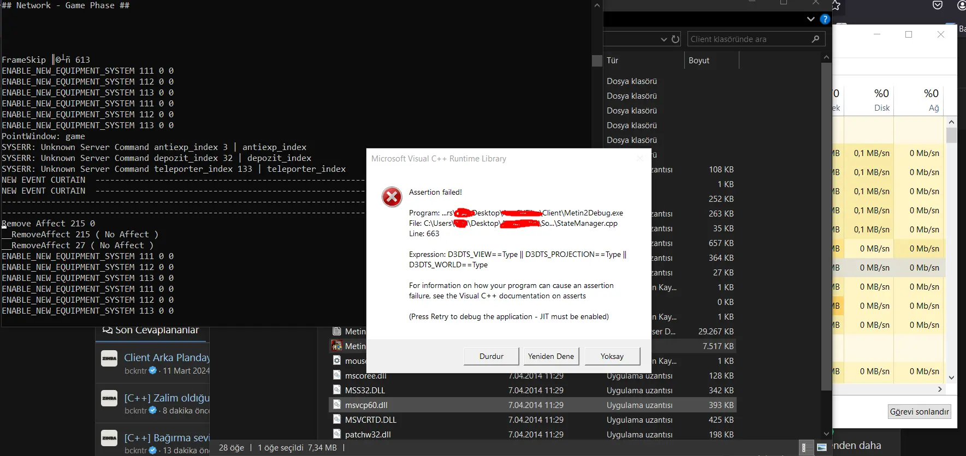Click the Görevi sonlandır button
This screenshot has width=966, height=456.
(919, 412)
